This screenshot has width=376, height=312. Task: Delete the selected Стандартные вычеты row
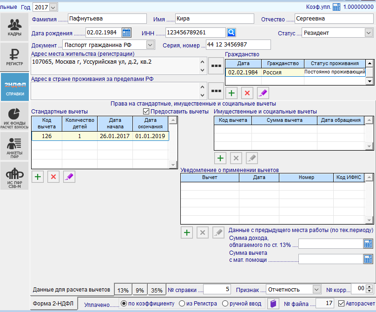point(53,177)
